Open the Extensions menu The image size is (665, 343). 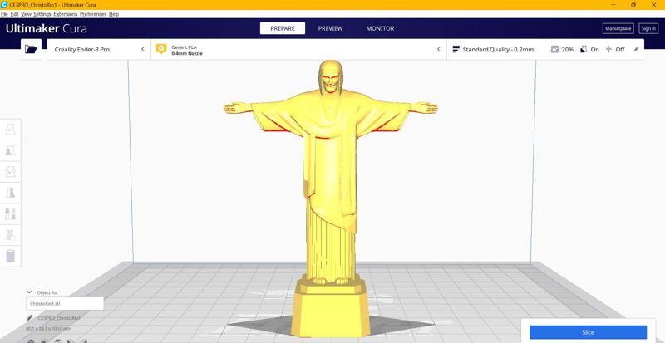[x=66, y=14]
